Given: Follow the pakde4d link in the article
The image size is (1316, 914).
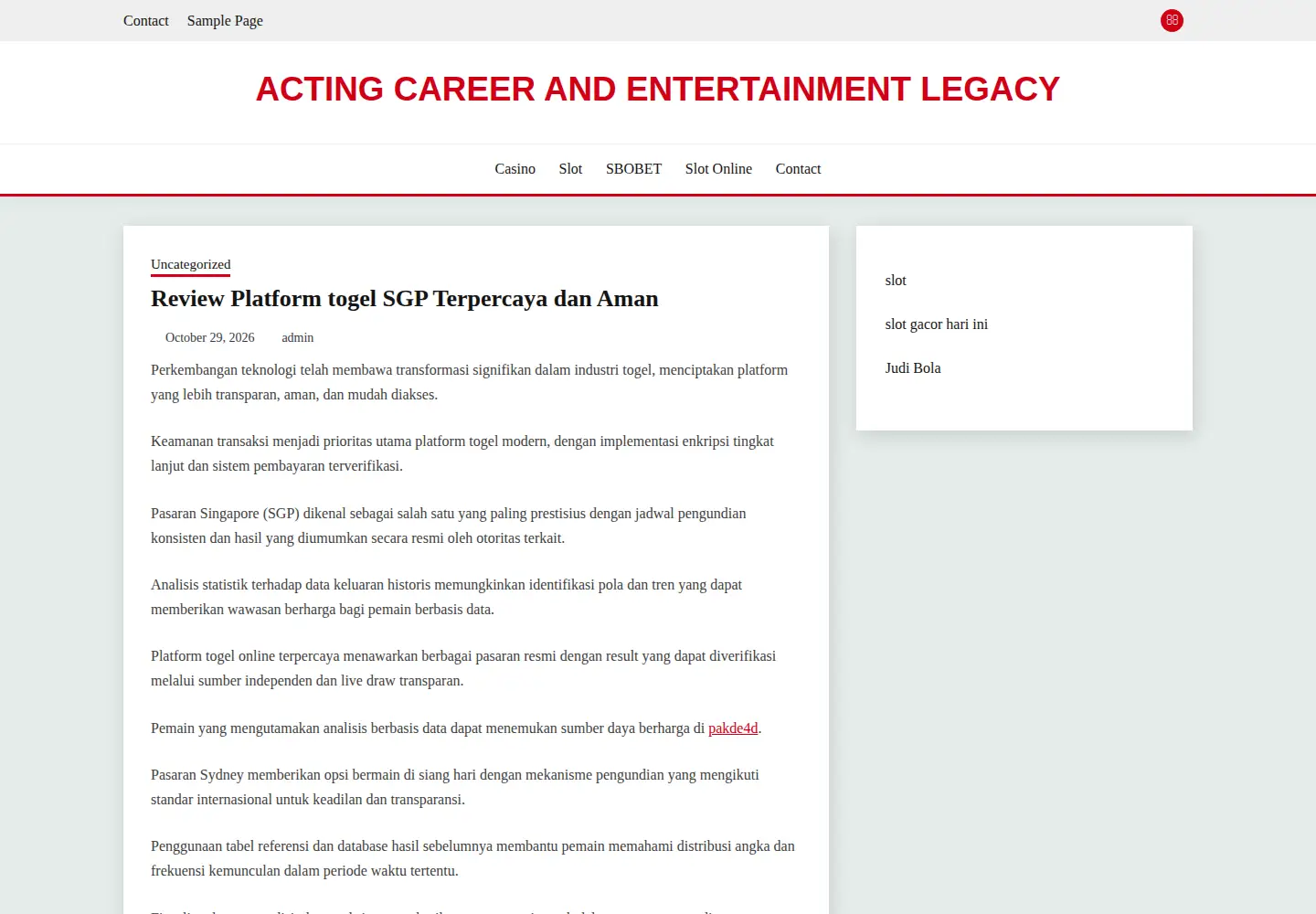Looking at the screenshot, I should click(x=733, y=728).
